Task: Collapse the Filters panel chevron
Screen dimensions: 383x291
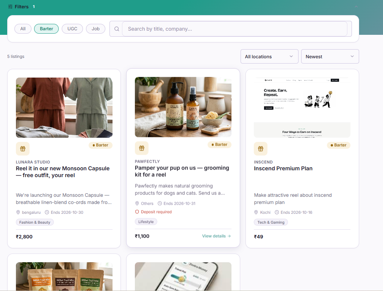Action: (356, 6)
